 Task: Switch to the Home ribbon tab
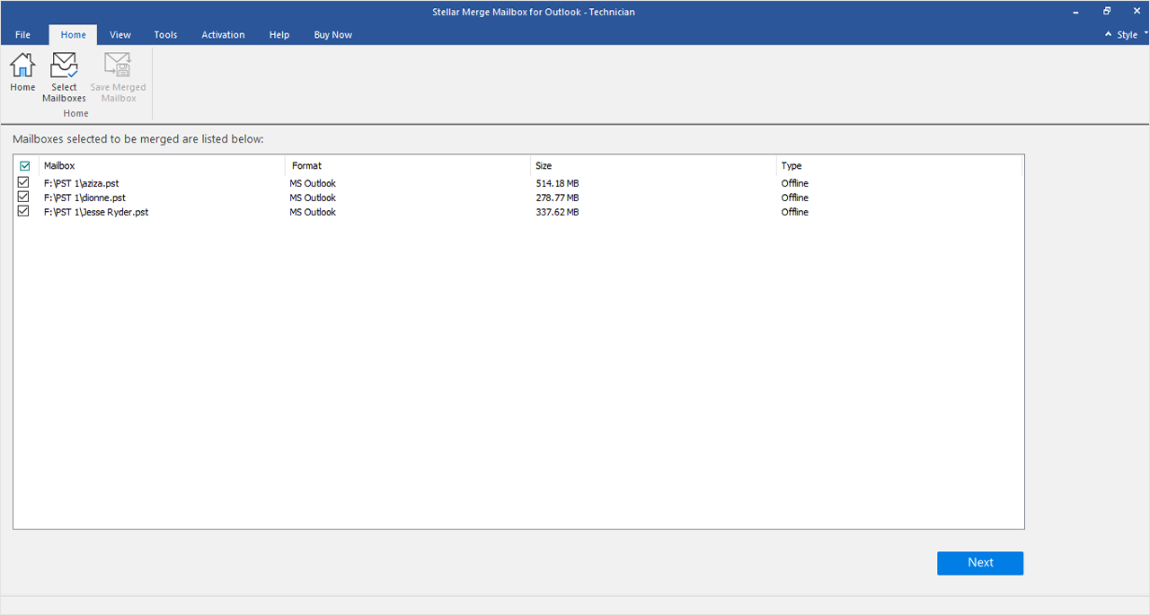coord(73,35)
